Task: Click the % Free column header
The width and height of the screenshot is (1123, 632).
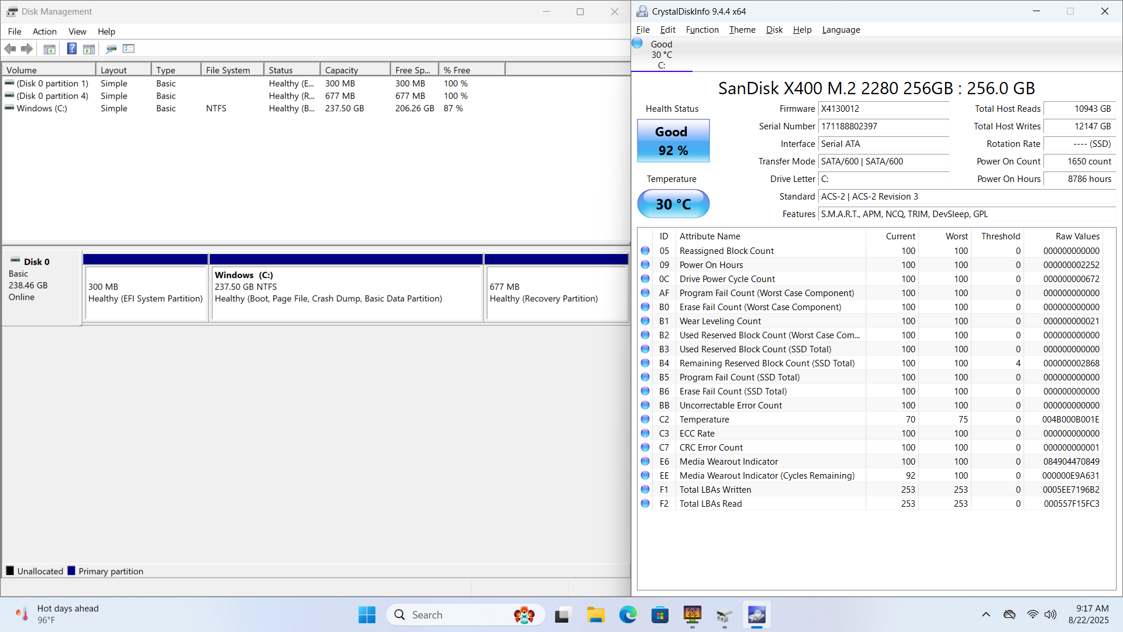Action: (471, 70)
